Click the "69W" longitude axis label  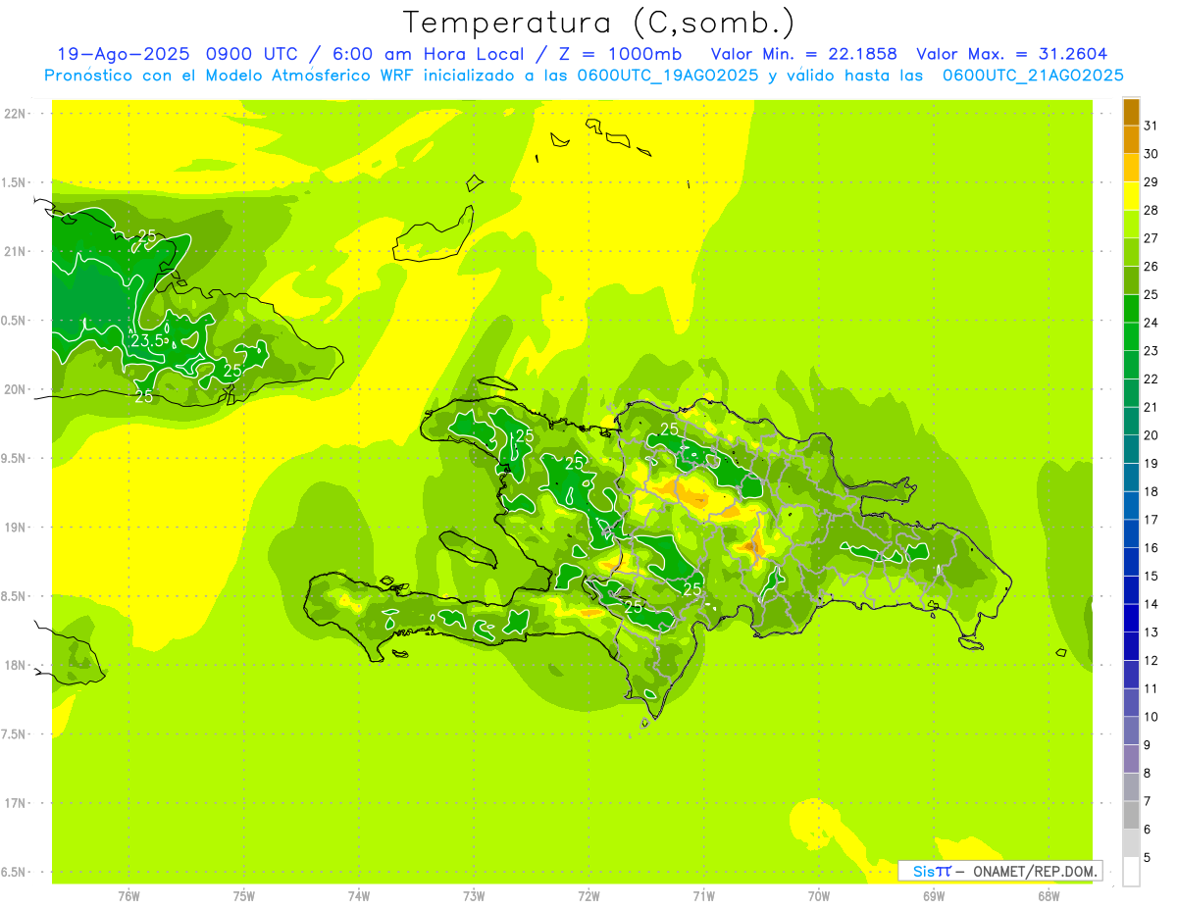(934, 896)
